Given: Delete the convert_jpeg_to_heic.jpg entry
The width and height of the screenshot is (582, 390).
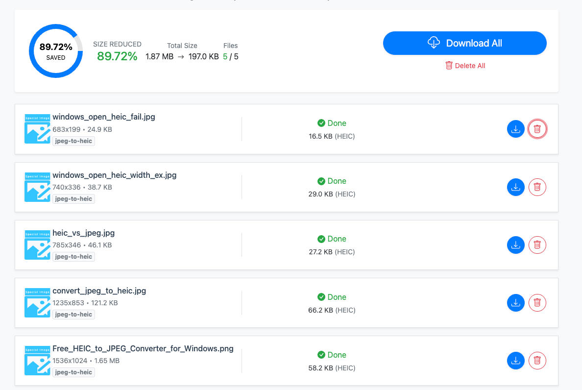Looking at the screenshot, I should click(x=537, y=303).
